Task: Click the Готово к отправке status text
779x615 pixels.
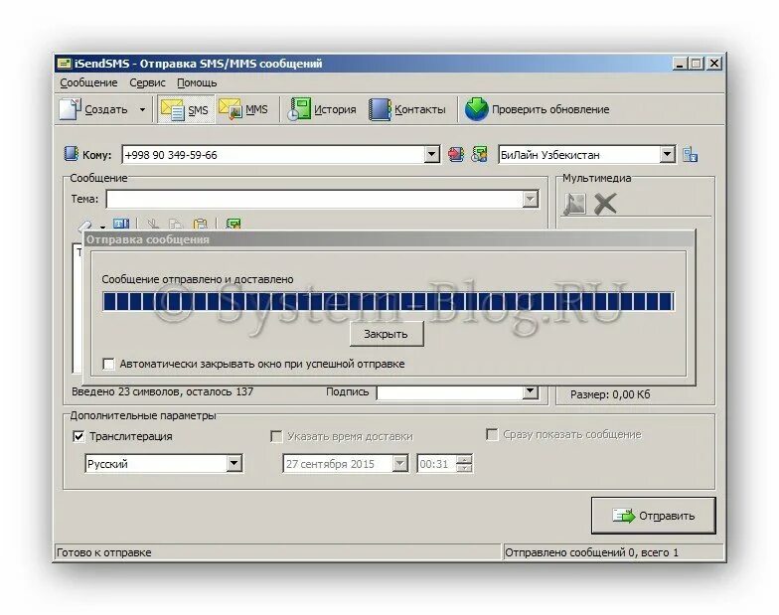Action: click(103, 552)
